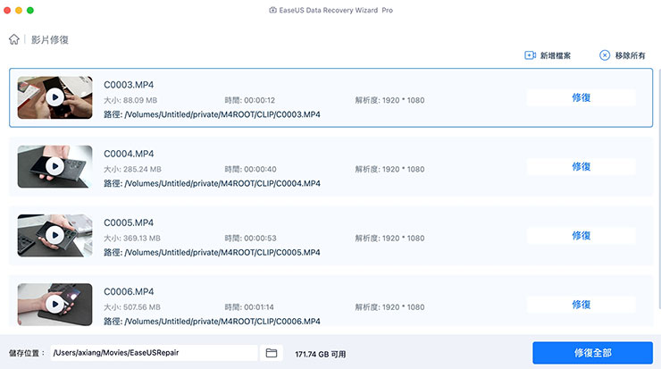This screenshot has width=661, height=369.
Task: Click the 171.74 GB 可用 free space text
Action: coord(321,354)
